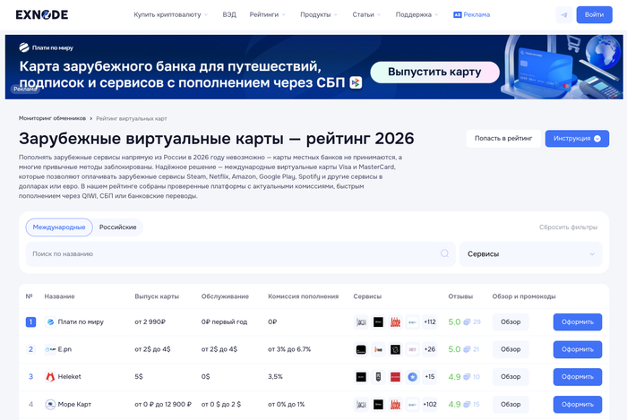Click the first service icon in E.pn row
This screenshot has width=627, height=420.
pos(361,349)
